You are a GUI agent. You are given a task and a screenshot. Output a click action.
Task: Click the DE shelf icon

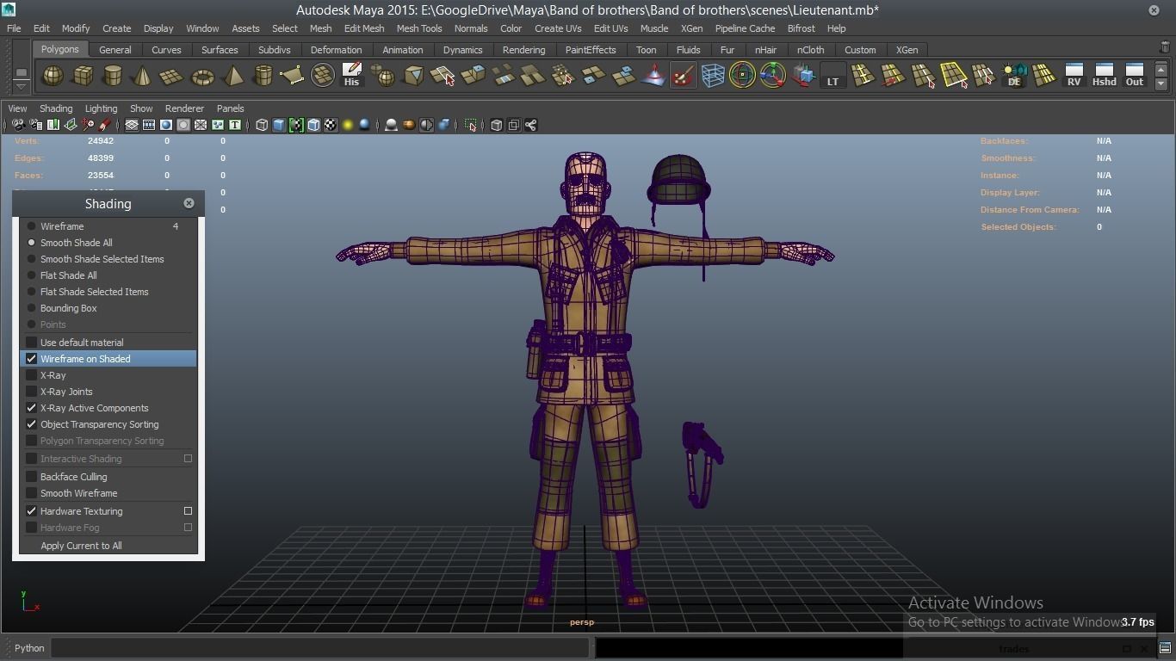coord(1013,76)
